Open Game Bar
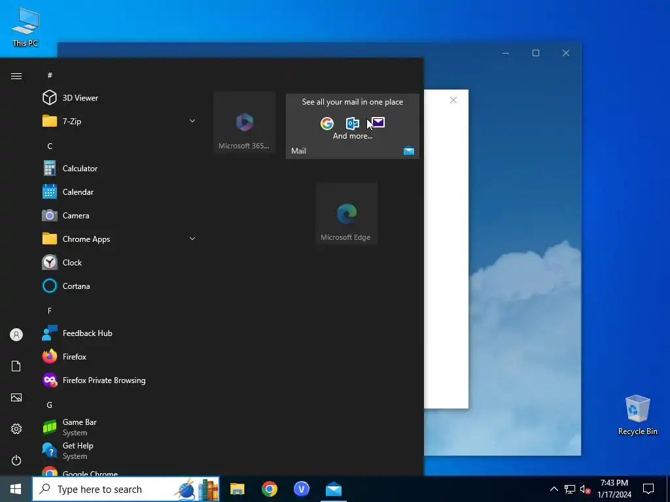670x502 pixels. (x=120, y=427)
